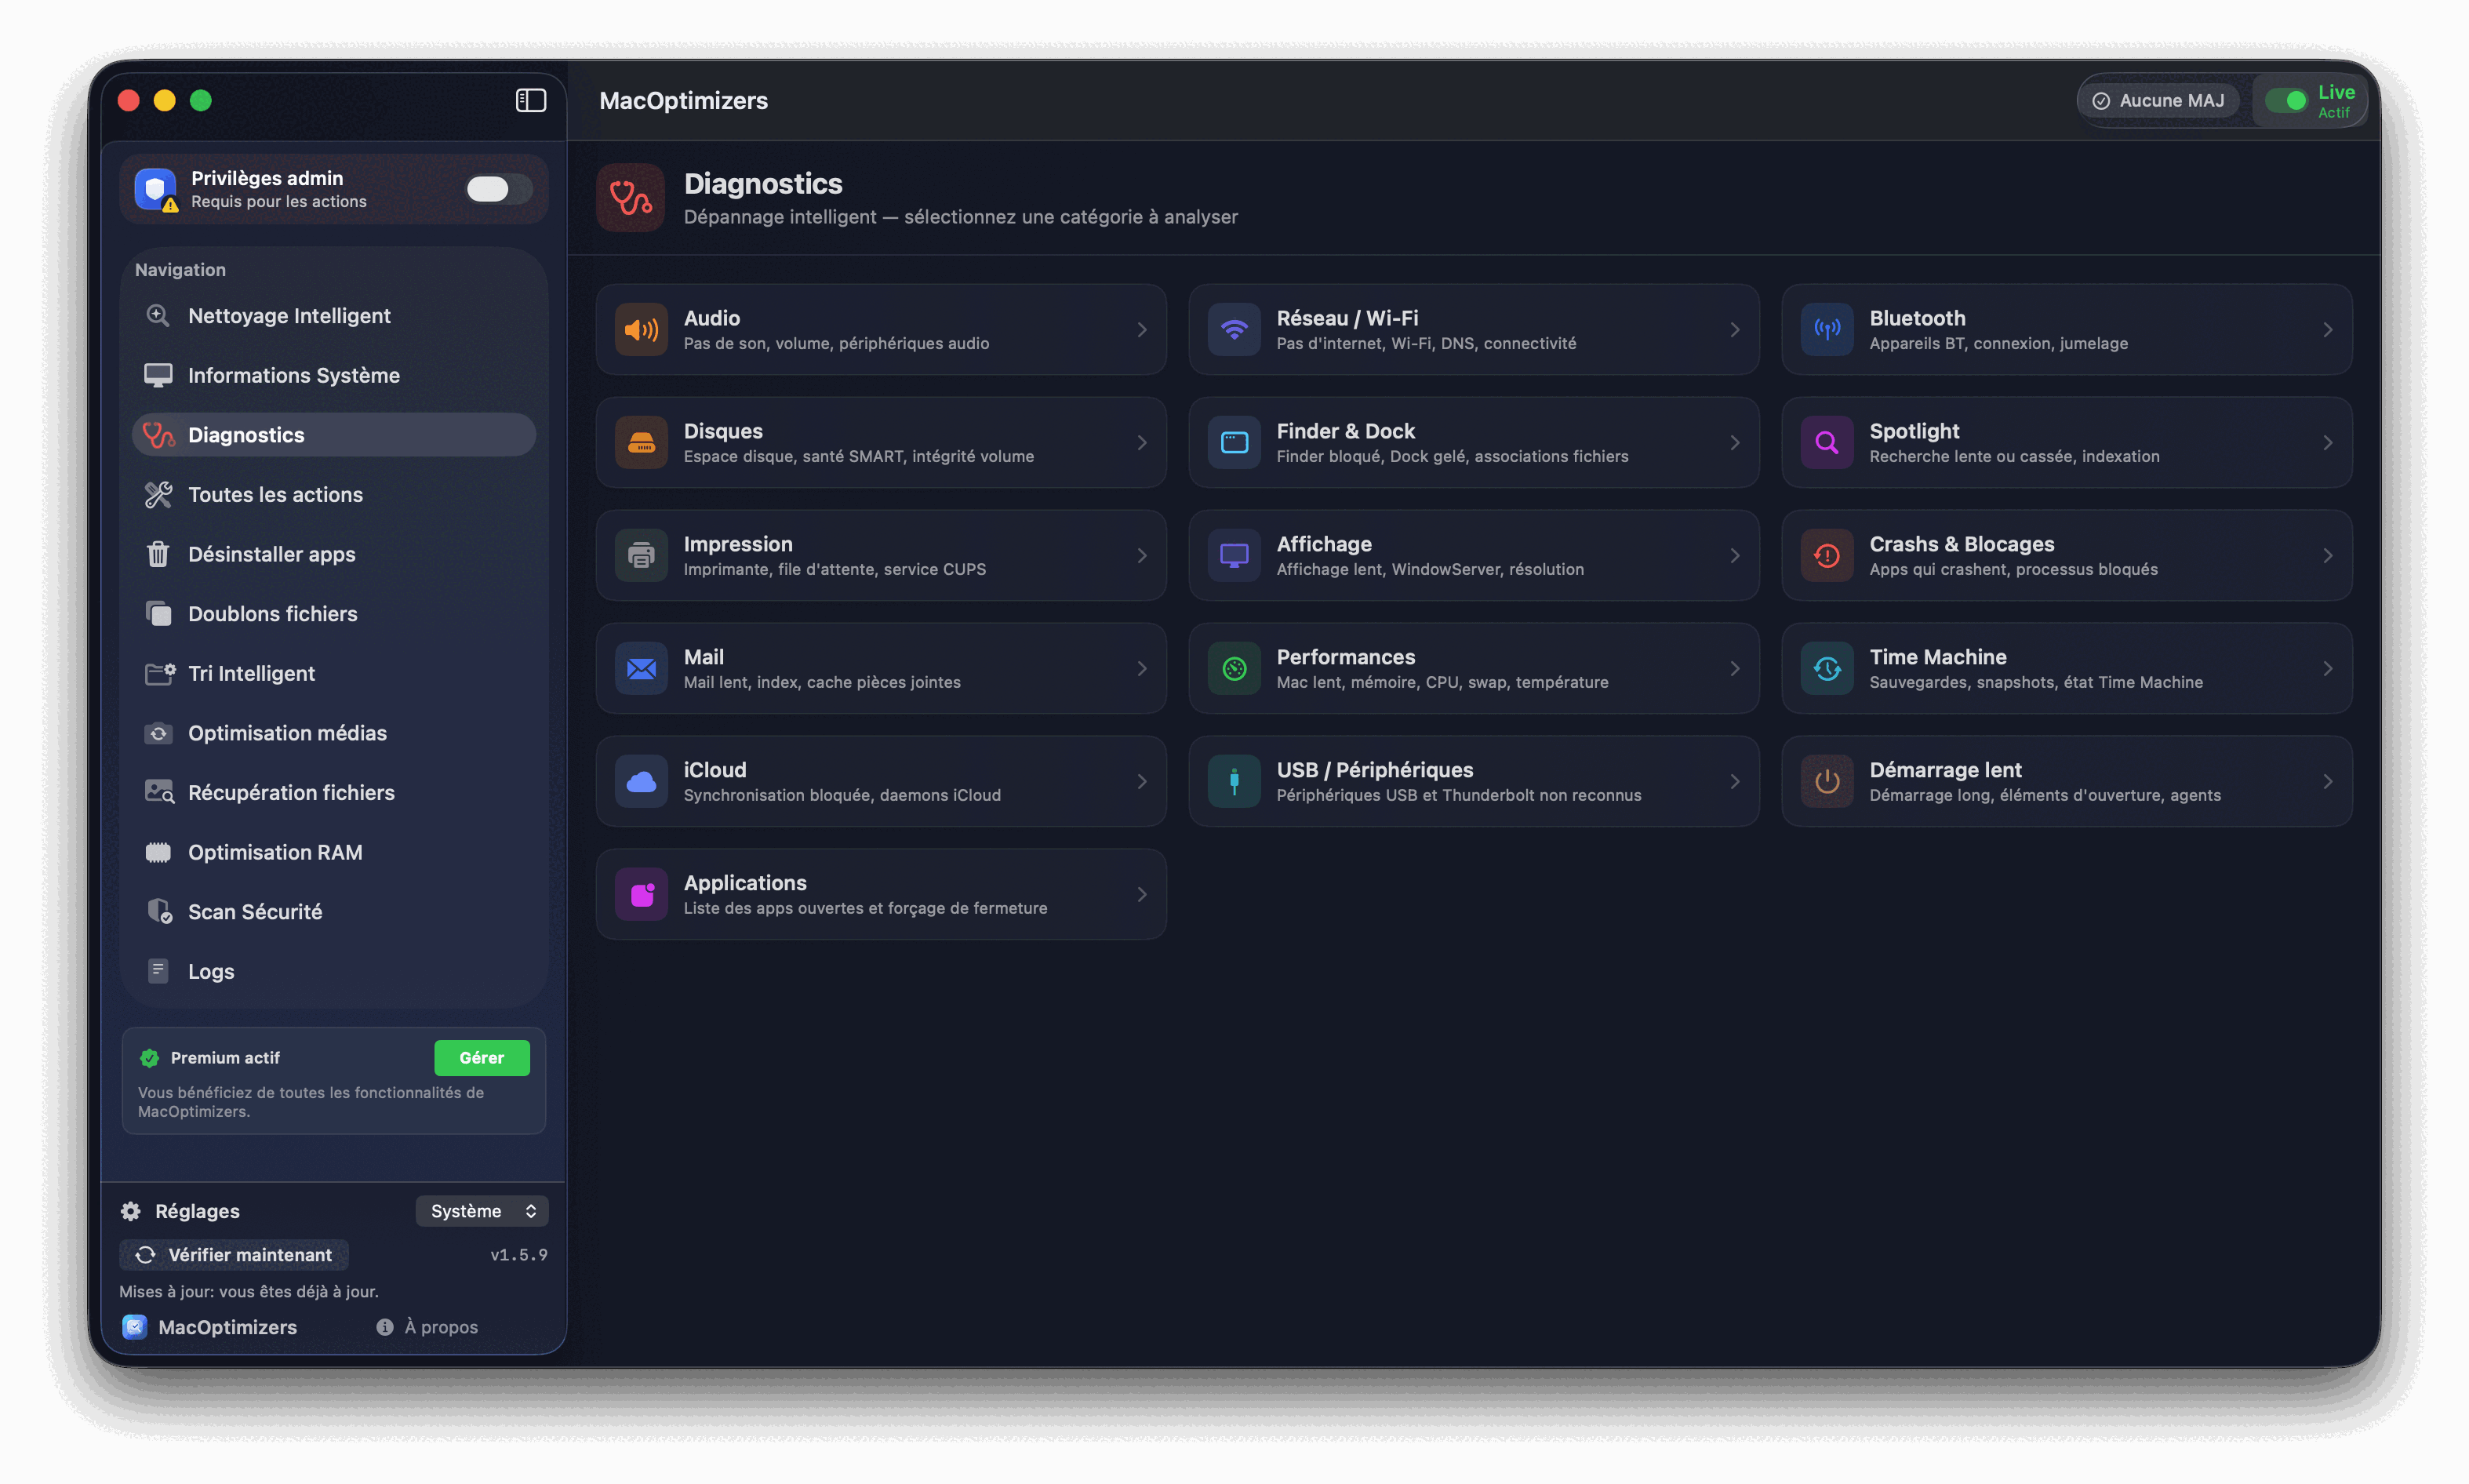Click Vérifier maintenant update button
The height and width of the screenshot is (1484, 2469).
(x=234, y=1255)
